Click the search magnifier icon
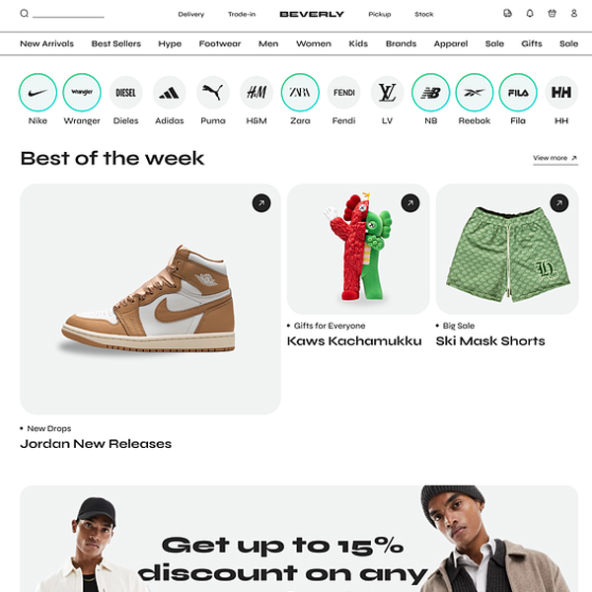 coord(24,14)
